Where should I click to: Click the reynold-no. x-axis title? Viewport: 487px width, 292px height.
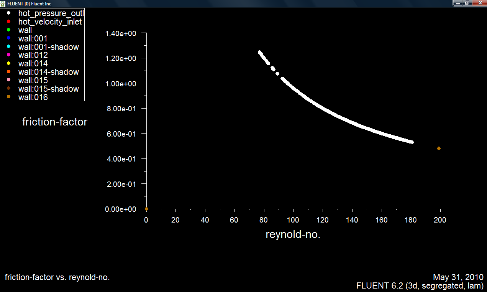(293, 234)
